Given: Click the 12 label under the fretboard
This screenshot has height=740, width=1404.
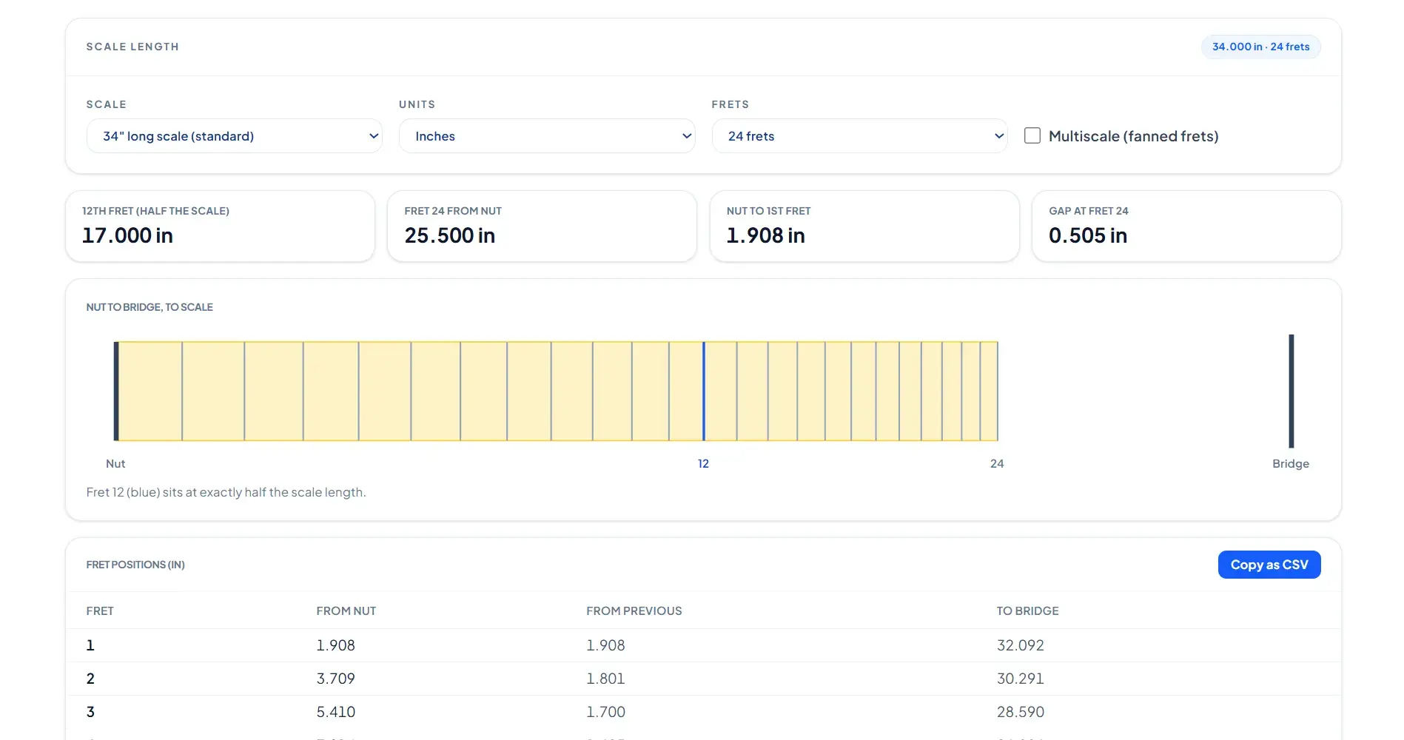Looking at the screenshot, I should [x=703, y=463].
